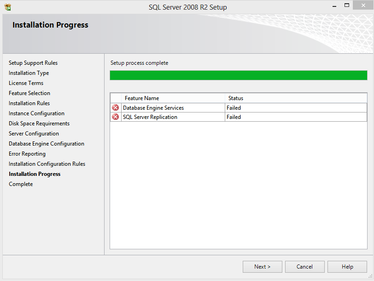Click the Next button
Screen dimensions: 374x281
pyautogui.click(x=263, y=267)
